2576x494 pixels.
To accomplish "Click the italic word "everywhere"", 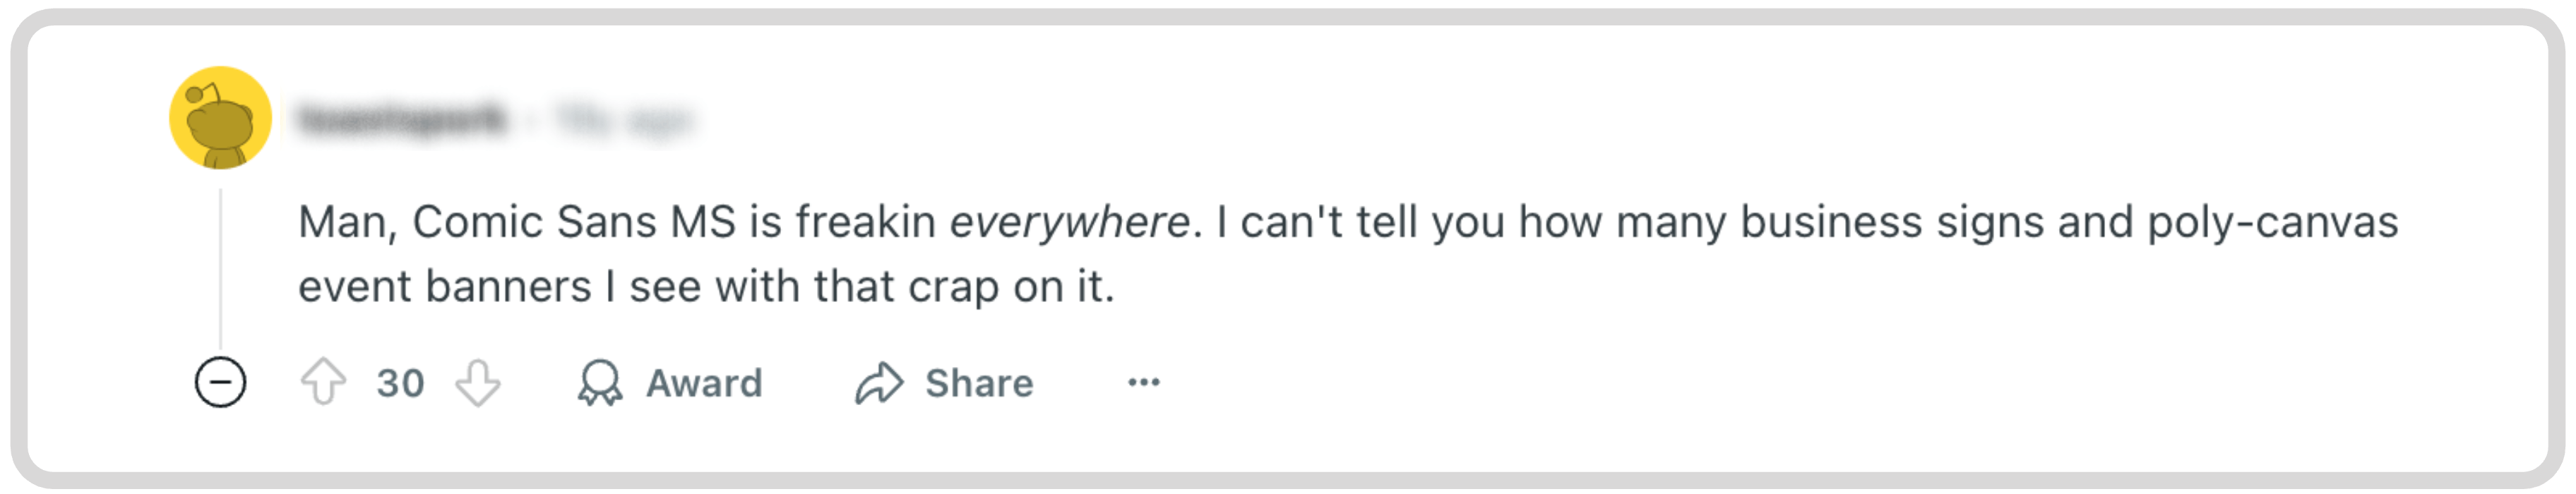I will [1069, 222].
